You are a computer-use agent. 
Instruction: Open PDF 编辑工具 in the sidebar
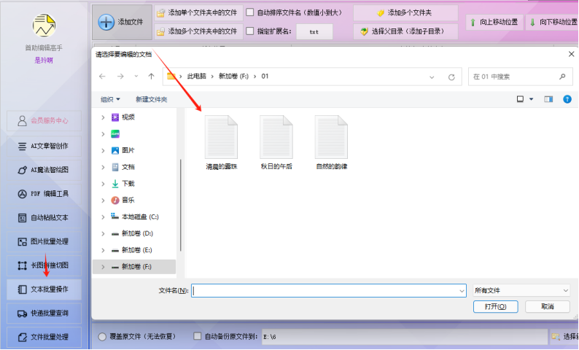tap(44, 193)
